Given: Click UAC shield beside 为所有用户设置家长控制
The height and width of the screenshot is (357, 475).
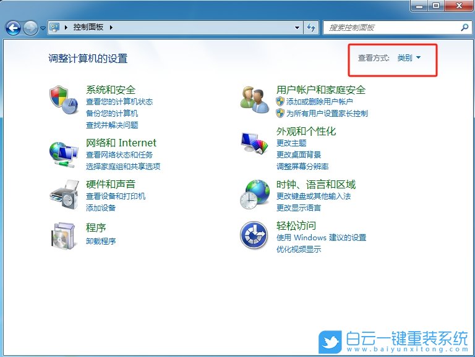Looking at the screenshot, I should [280, 114].
